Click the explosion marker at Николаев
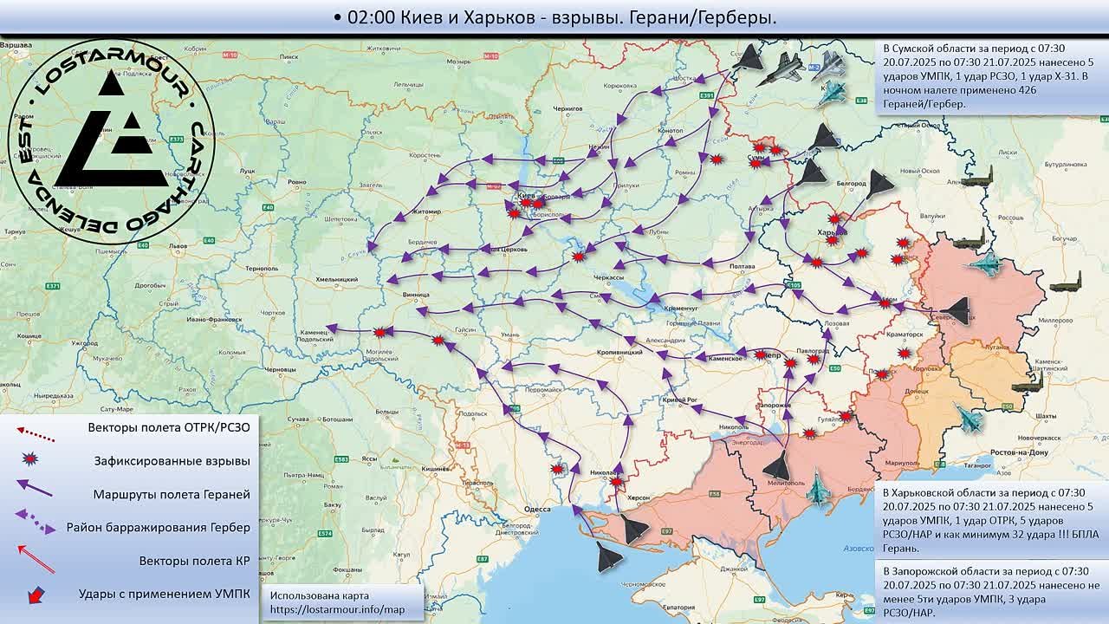The image size is (1109, 624). pos(615,482)
